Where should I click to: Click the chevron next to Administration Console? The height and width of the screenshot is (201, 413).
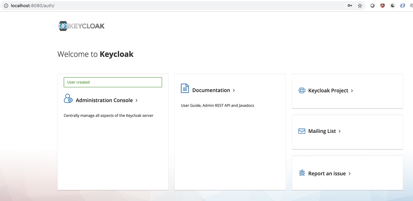[x=137, y=100]
